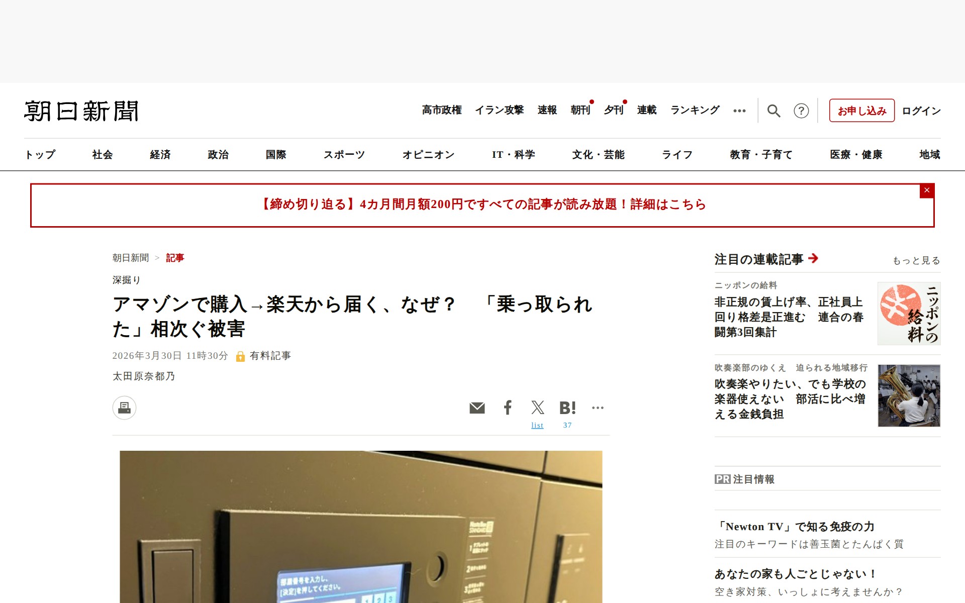Open the search magnifying glass icon
Screen dimensions: 965x603
click(x=774, y=111)
